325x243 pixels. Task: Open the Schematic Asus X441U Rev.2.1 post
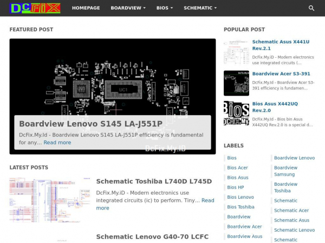coord(281,45)
